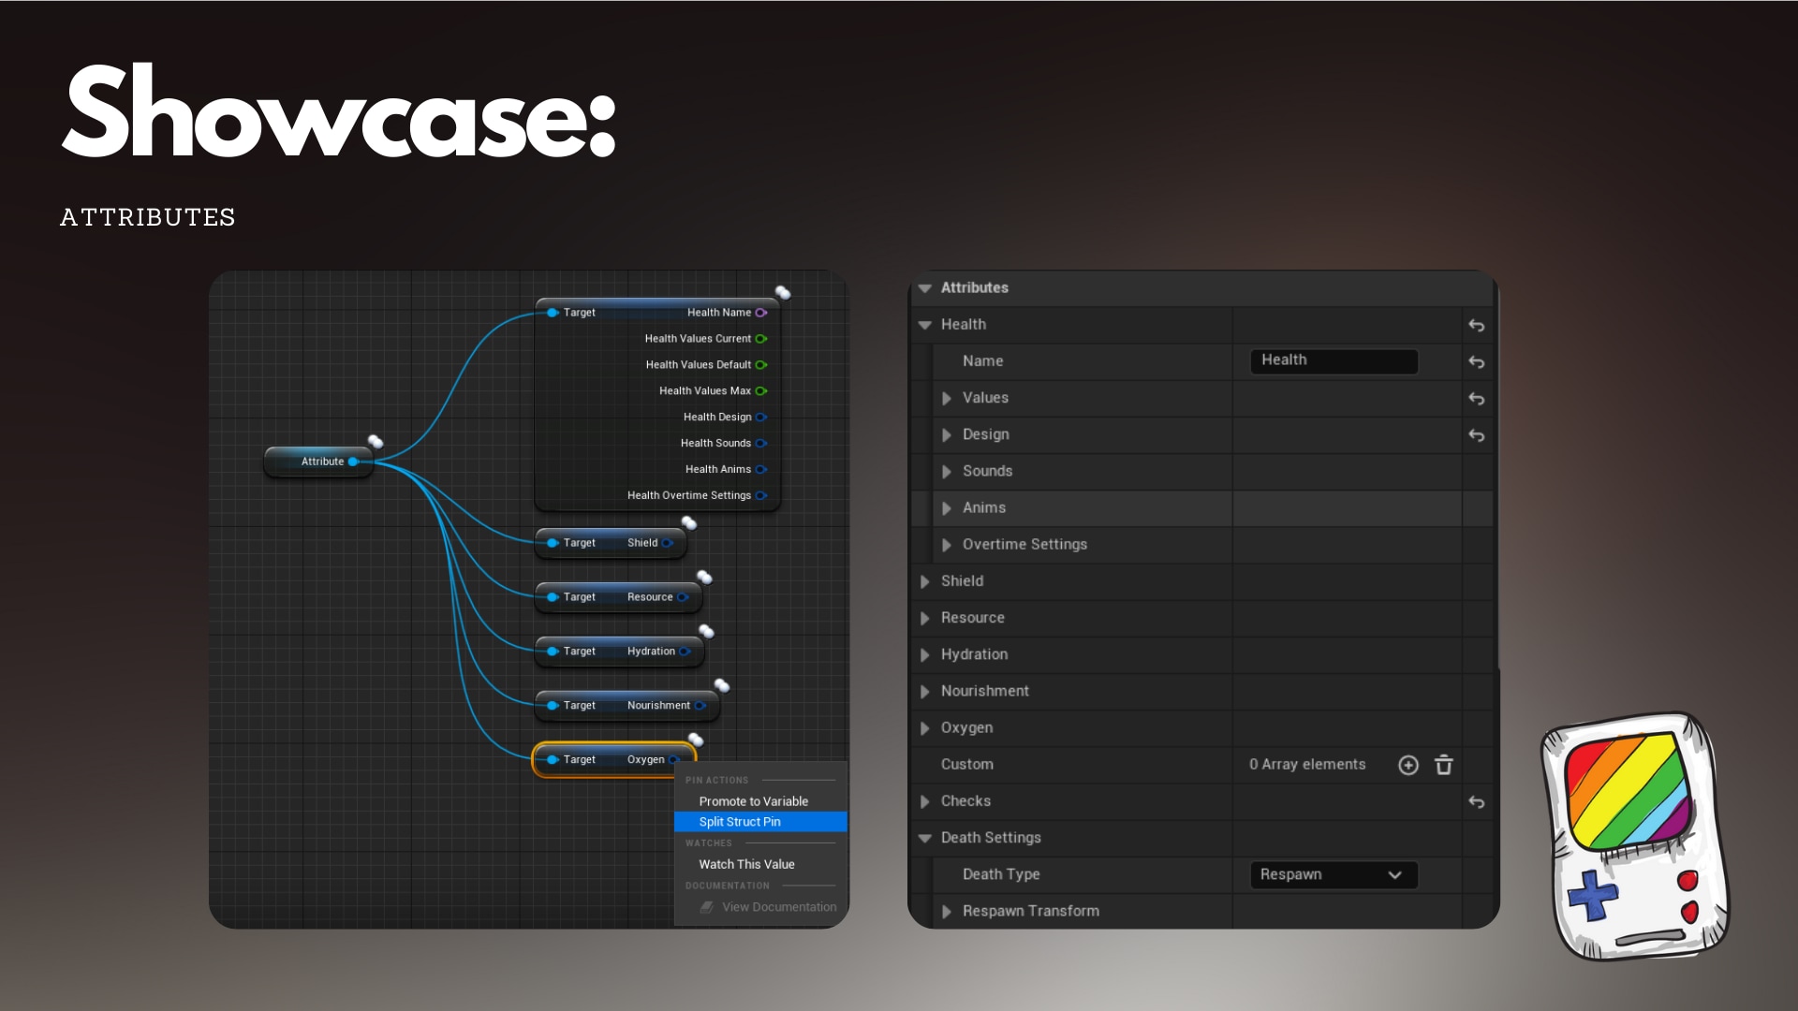Click the Health name input field

tap(1333, 360)
